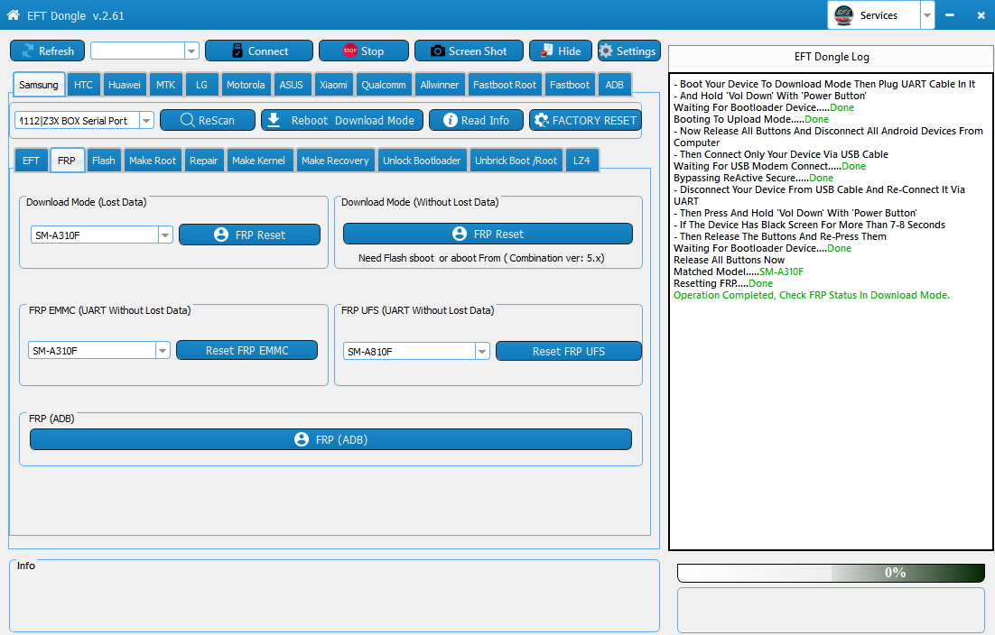The image size is (995, 635).
Task: Click the 0% progress bar
Action: [x=832, y=573]
